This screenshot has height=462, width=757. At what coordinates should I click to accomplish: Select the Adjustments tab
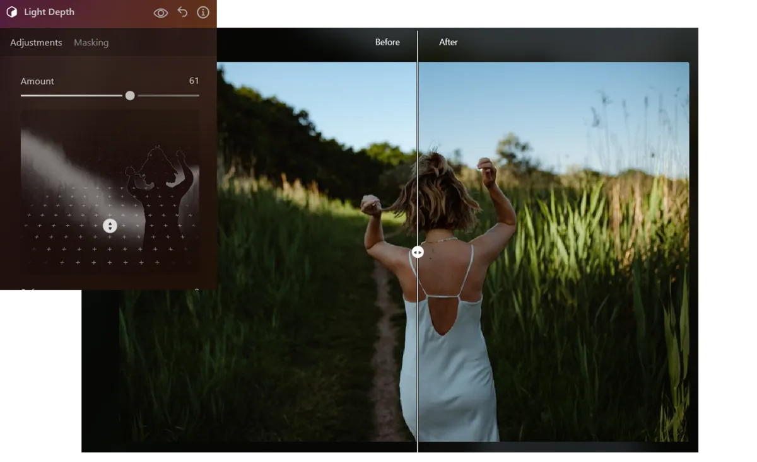coord(36,42)
